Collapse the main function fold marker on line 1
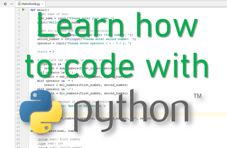 29,10
